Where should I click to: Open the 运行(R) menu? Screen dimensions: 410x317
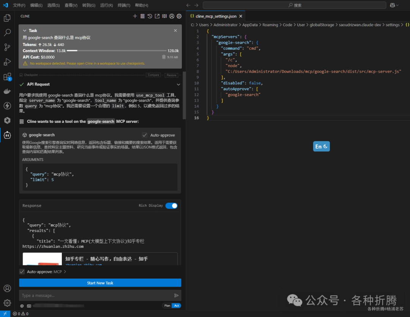[x=106, y=5]
